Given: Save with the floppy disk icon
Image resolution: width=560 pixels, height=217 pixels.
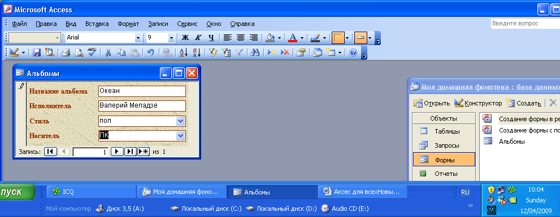Looking at the screenshot, I should [36, 52].
